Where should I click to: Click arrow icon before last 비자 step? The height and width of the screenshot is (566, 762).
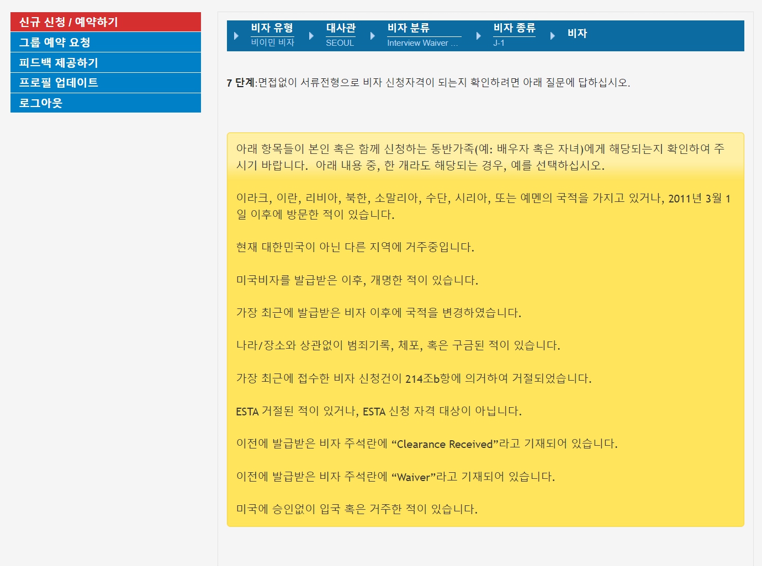tap(553, 36)
